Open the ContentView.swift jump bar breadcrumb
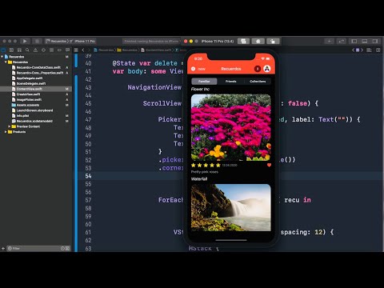The image size is (384, 288). click(x=156, y=50)
